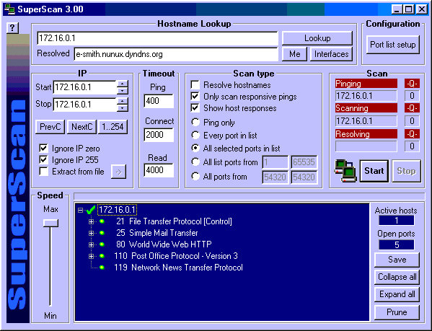The height and width of the screenshot is (331, 432).
Task: Expand port 80 World Wide Web HTTP node
Action: pos(91,244)
